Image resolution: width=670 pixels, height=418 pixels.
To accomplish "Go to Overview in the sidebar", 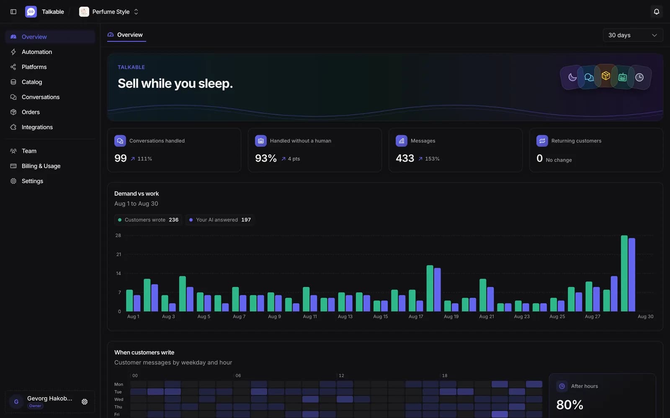I will pyautogui.click(x=50, y=37).
